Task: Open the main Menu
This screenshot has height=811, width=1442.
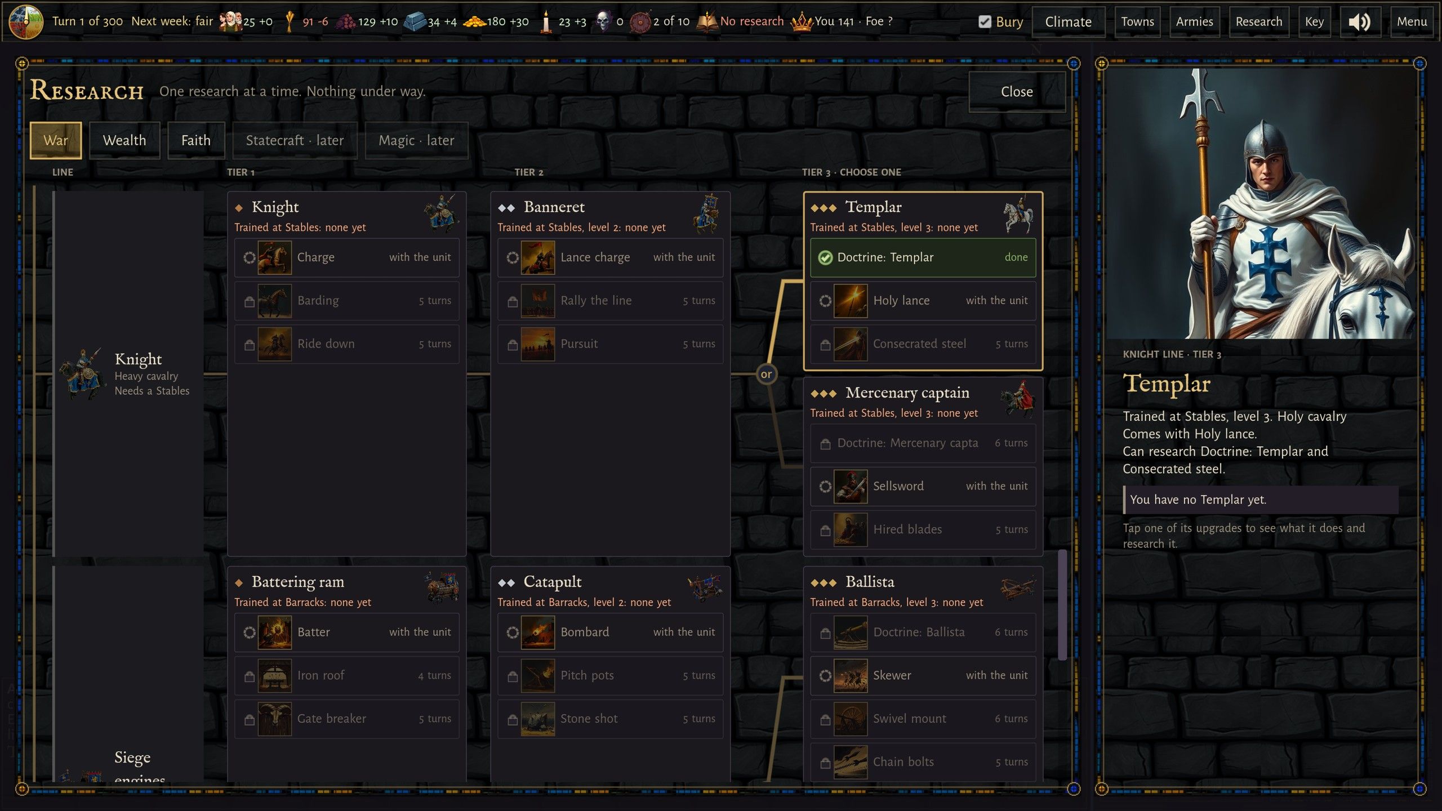Action: point(1412,22)
